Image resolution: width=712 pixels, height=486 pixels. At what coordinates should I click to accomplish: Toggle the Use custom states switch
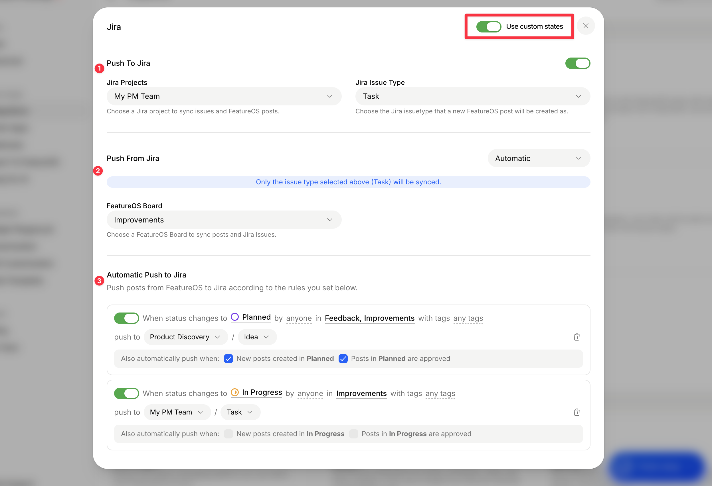tap(489, 26)
